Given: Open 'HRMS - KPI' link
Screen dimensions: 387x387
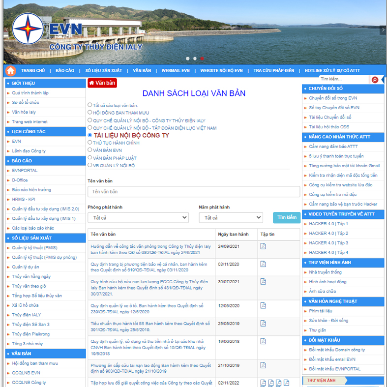Looking at the screenshot, I should pos(24,199).
